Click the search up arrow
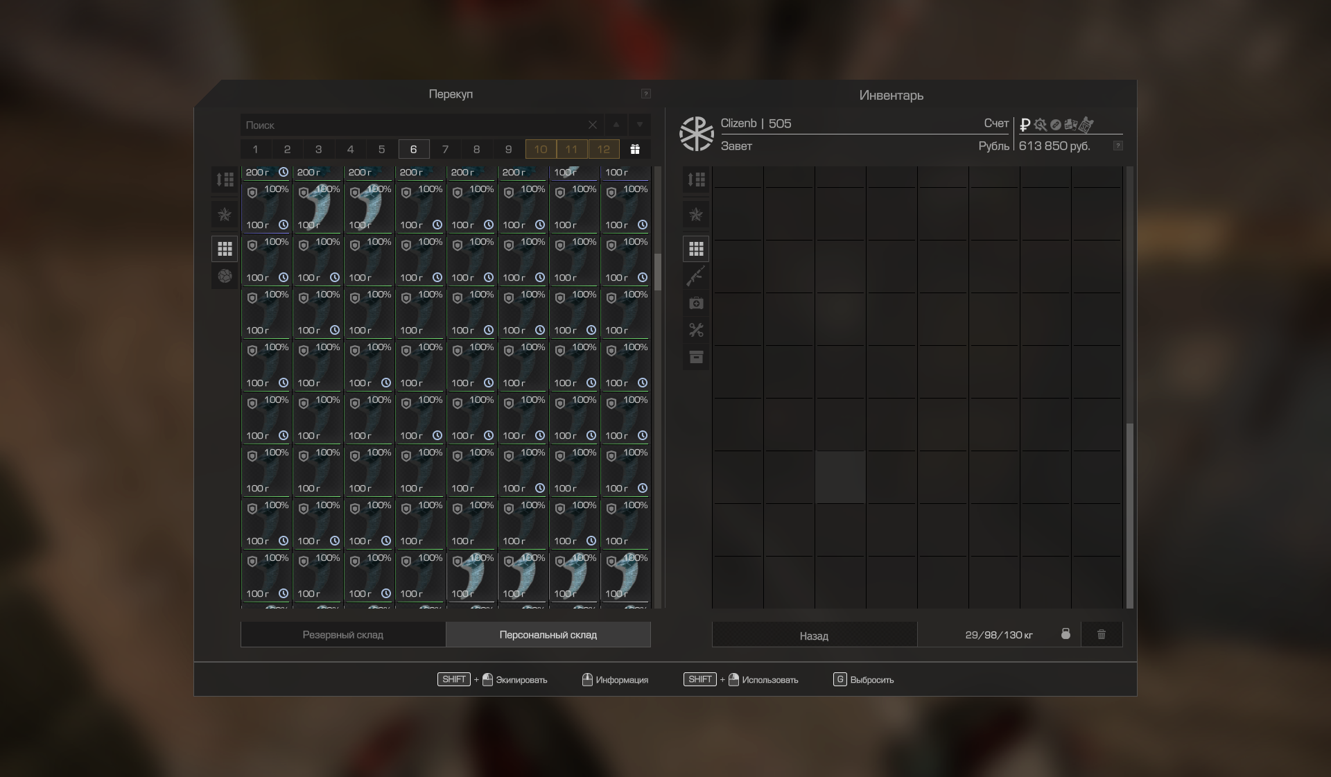 616,125
